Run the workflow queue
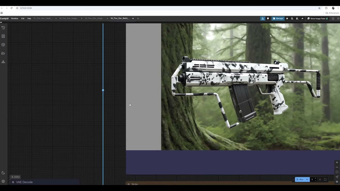340x191 pixels. (x=300, y=180)
